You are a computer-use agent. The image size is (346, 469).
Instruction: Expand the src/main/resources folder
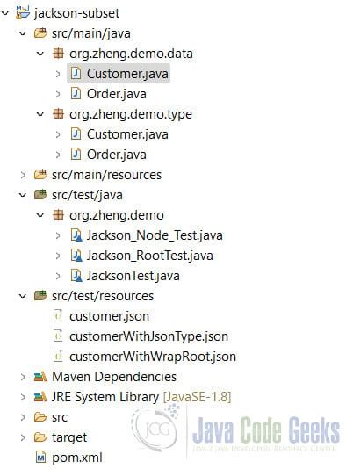click(23, 175)
